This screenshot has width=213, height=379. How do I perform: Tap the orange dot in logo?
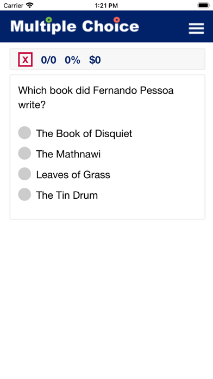(x=117, y=20)
